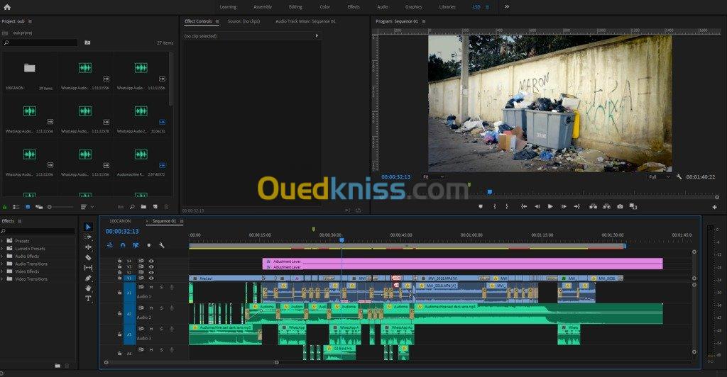The image size is (727, 377).
Task: Select the 100CANON bin thumbnail
Action: tap(30, 68)
